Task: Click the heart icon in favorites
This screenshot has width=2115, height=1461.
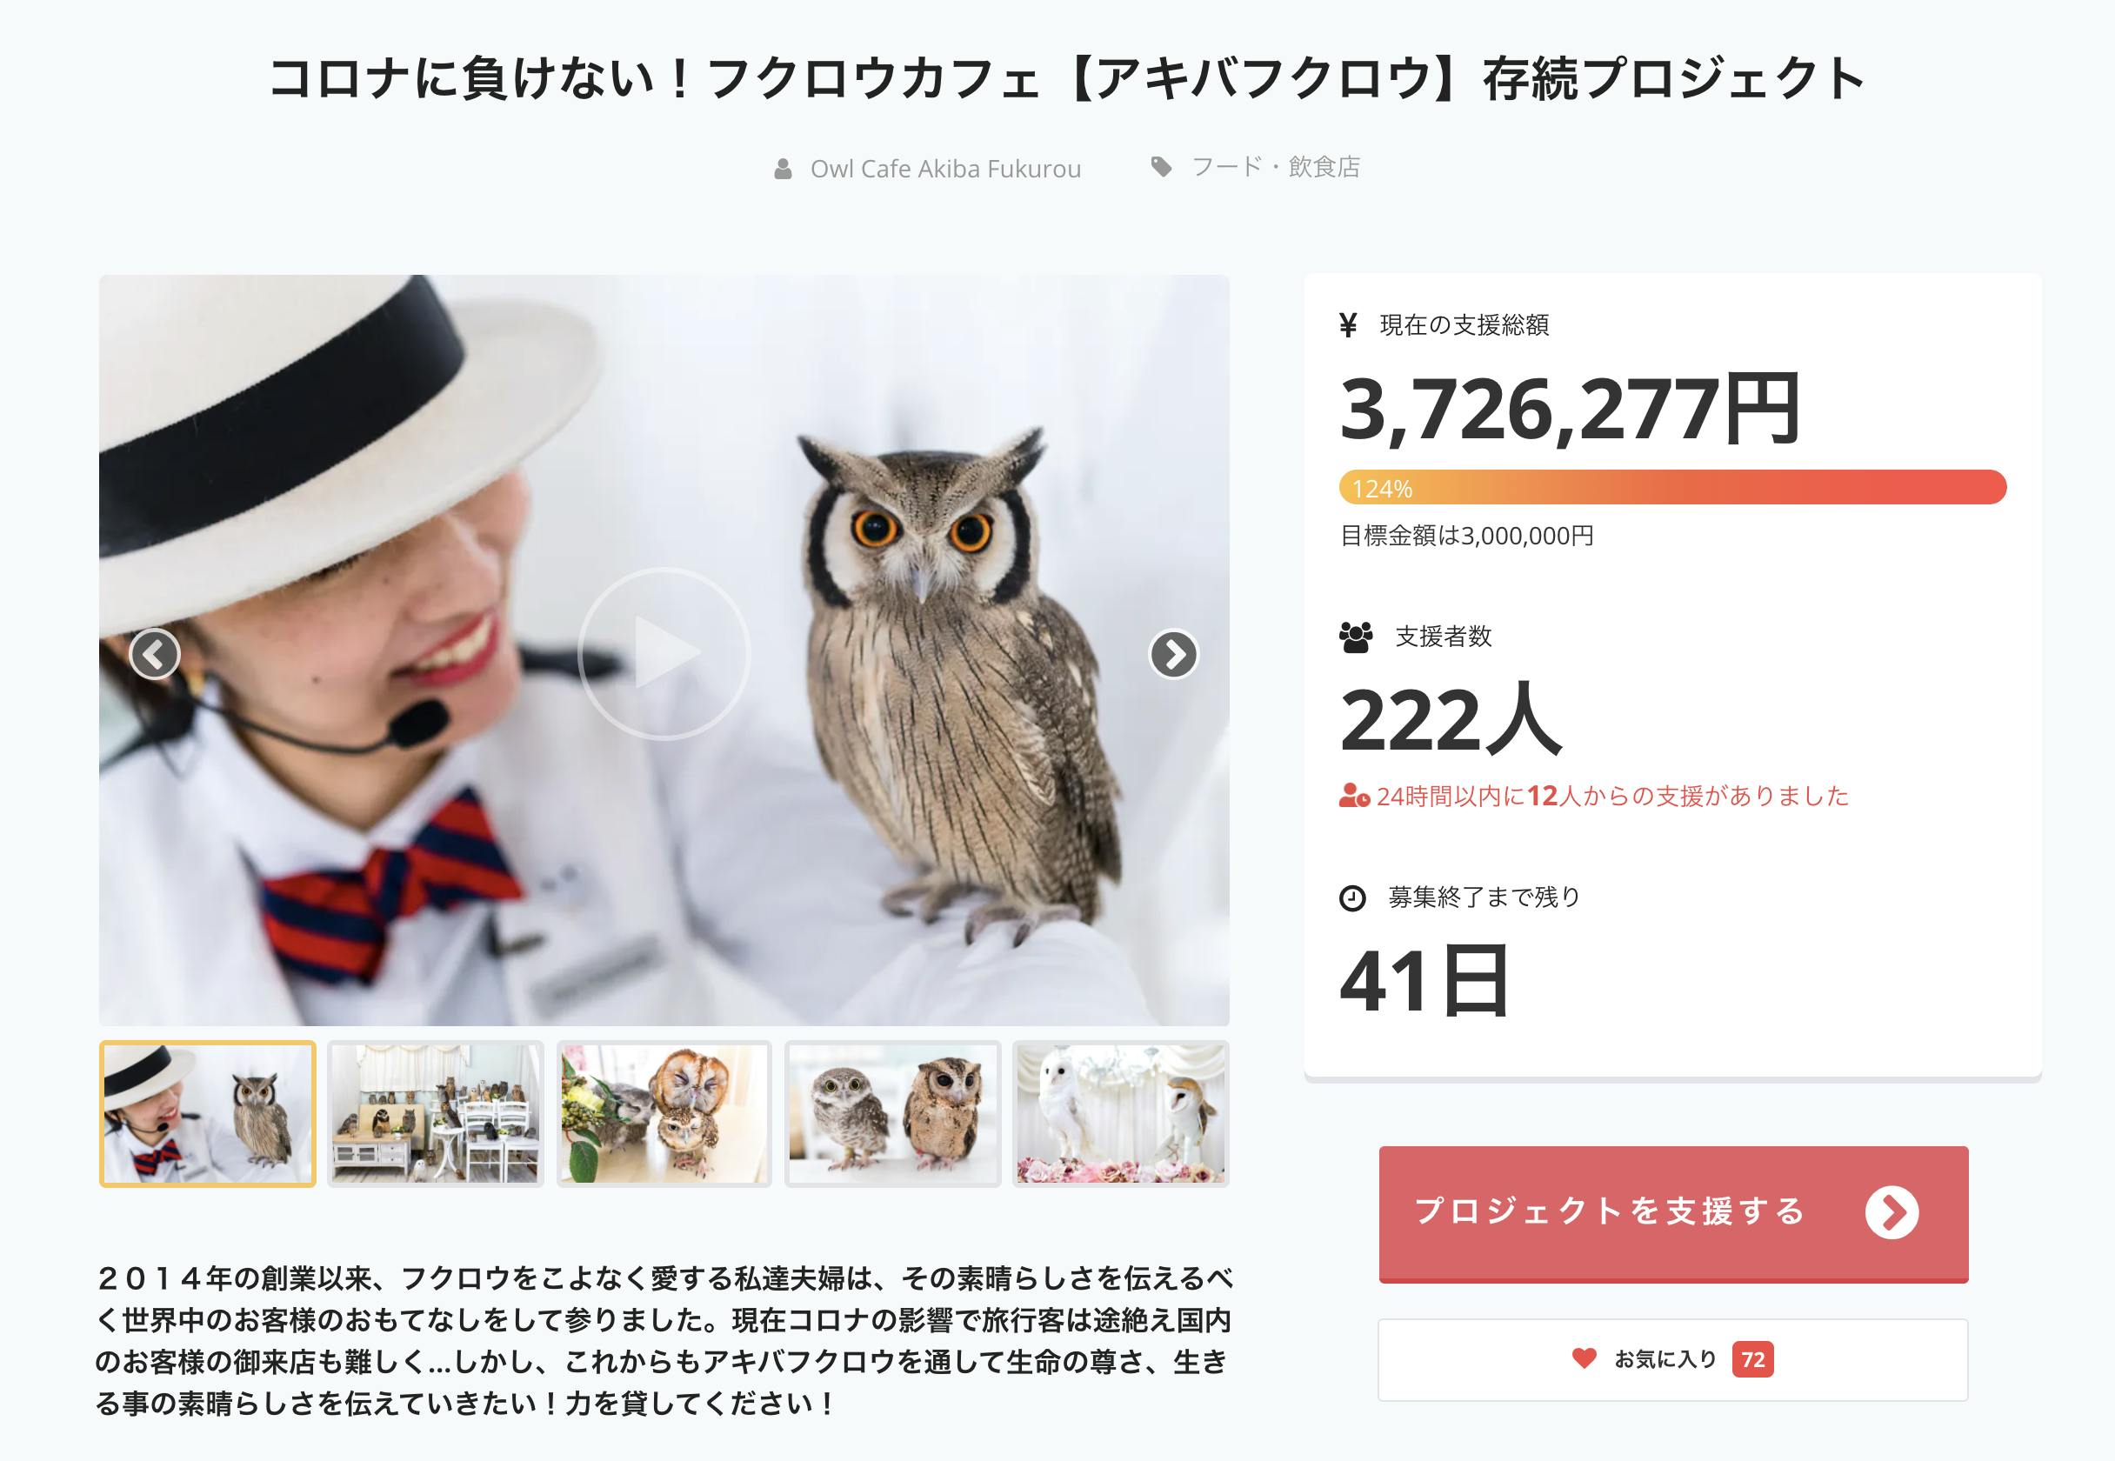Action: tap(1585, 1358)
